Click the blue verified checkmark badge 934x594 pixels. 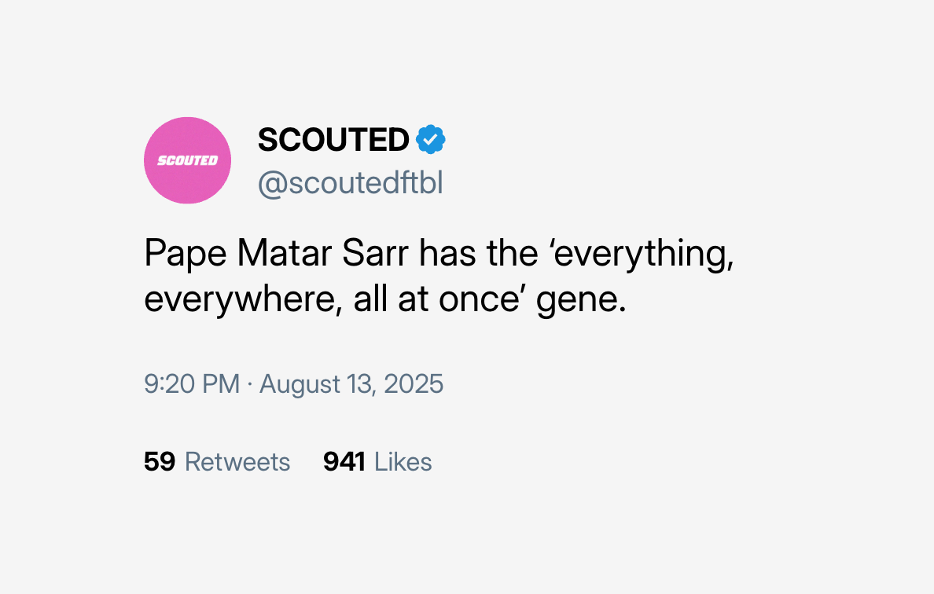pos(431,140)
